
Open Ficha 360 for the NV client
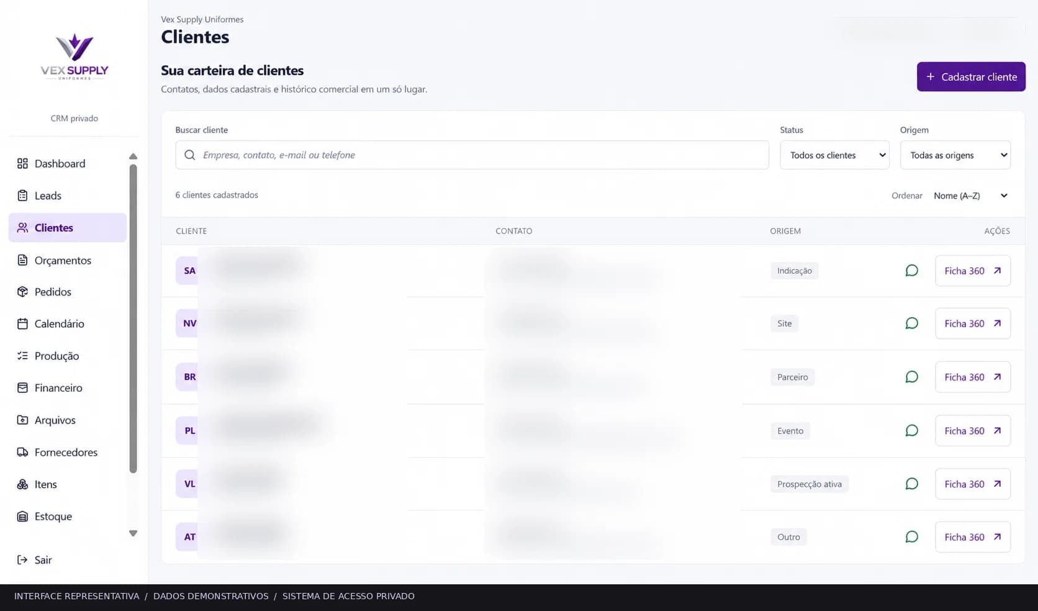coord(973,324)
